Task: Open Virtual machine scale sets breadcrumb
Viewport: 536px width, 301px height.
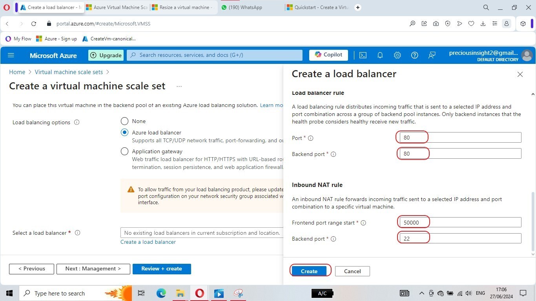Action: click(x=69, y=72)
